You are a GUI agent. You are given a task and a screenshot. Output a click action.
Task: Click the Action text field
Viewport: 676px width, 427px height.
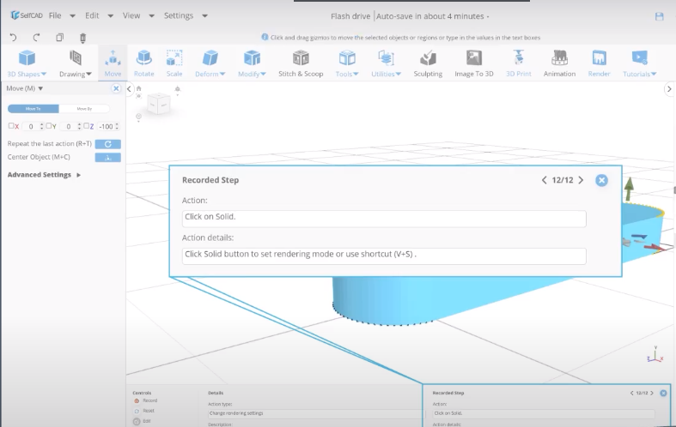384,219
